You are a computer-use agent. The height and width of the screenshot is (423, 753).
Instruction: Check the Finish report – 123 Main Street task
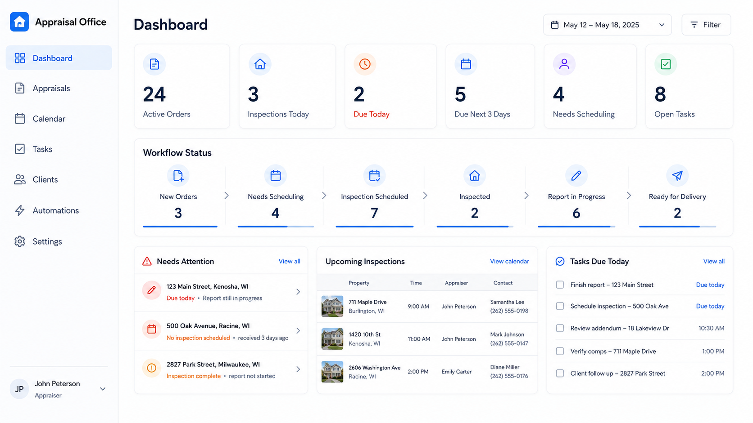point(560,285)
